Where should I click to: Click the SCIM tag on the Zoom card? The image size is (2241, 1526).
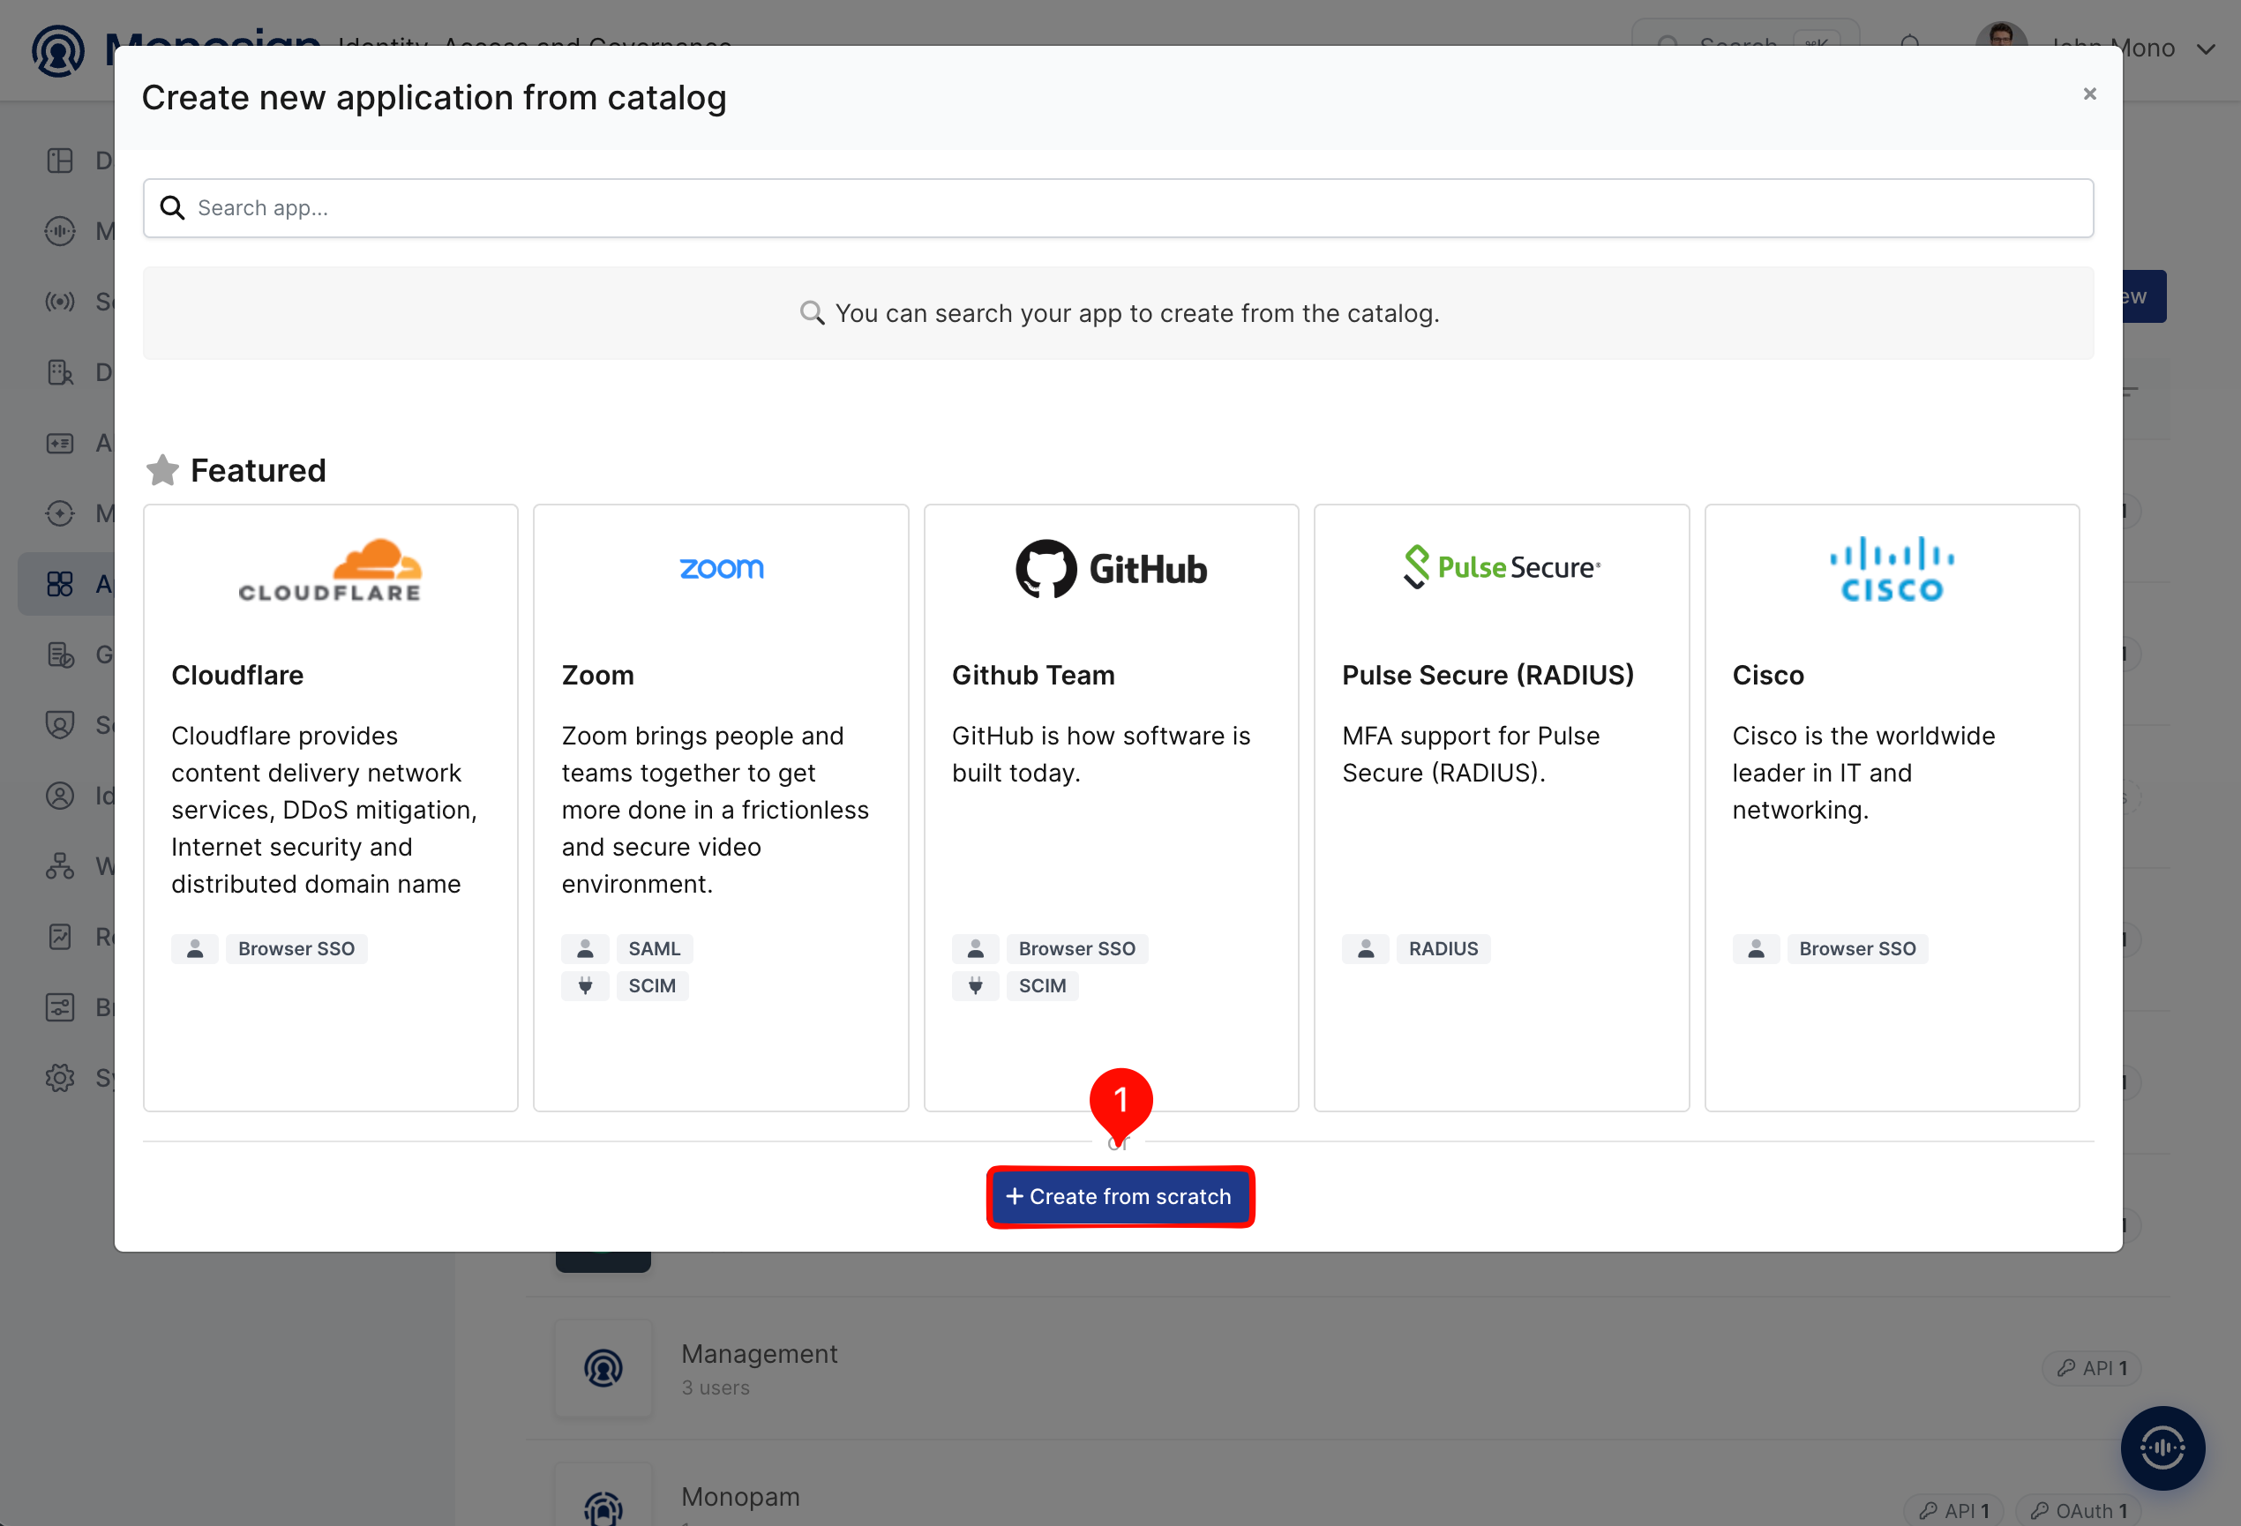(652, 985)
